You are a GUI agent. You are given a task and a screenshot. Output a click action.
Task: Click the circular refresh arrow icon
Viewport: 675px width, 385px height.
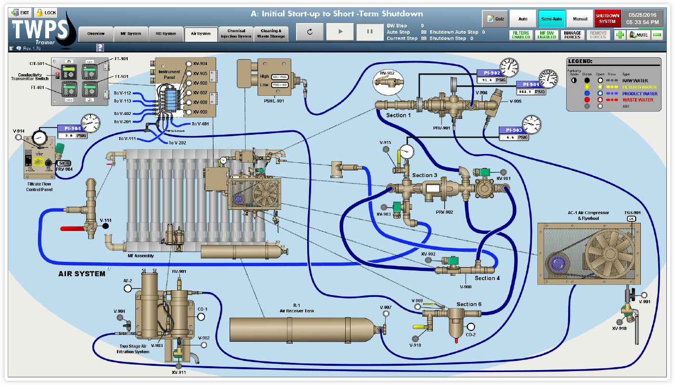pyautogui.click(x=310, y=31)
